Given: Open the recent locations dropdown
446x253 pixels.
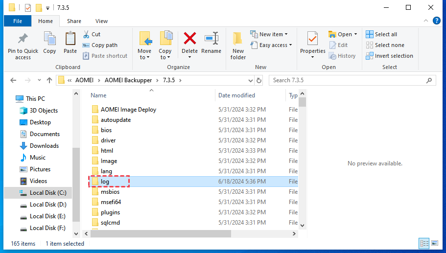Looking at the screenshot, I should point(39,80).
